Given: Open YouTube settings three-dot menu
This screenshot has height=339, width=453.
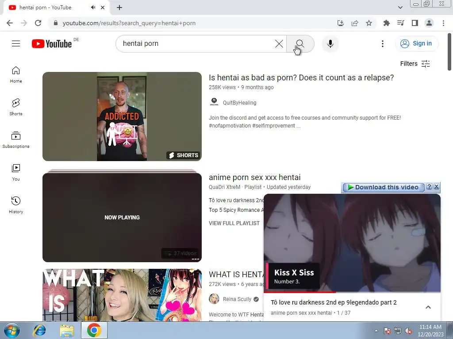Looking at the screenshot, I should 383,44.
